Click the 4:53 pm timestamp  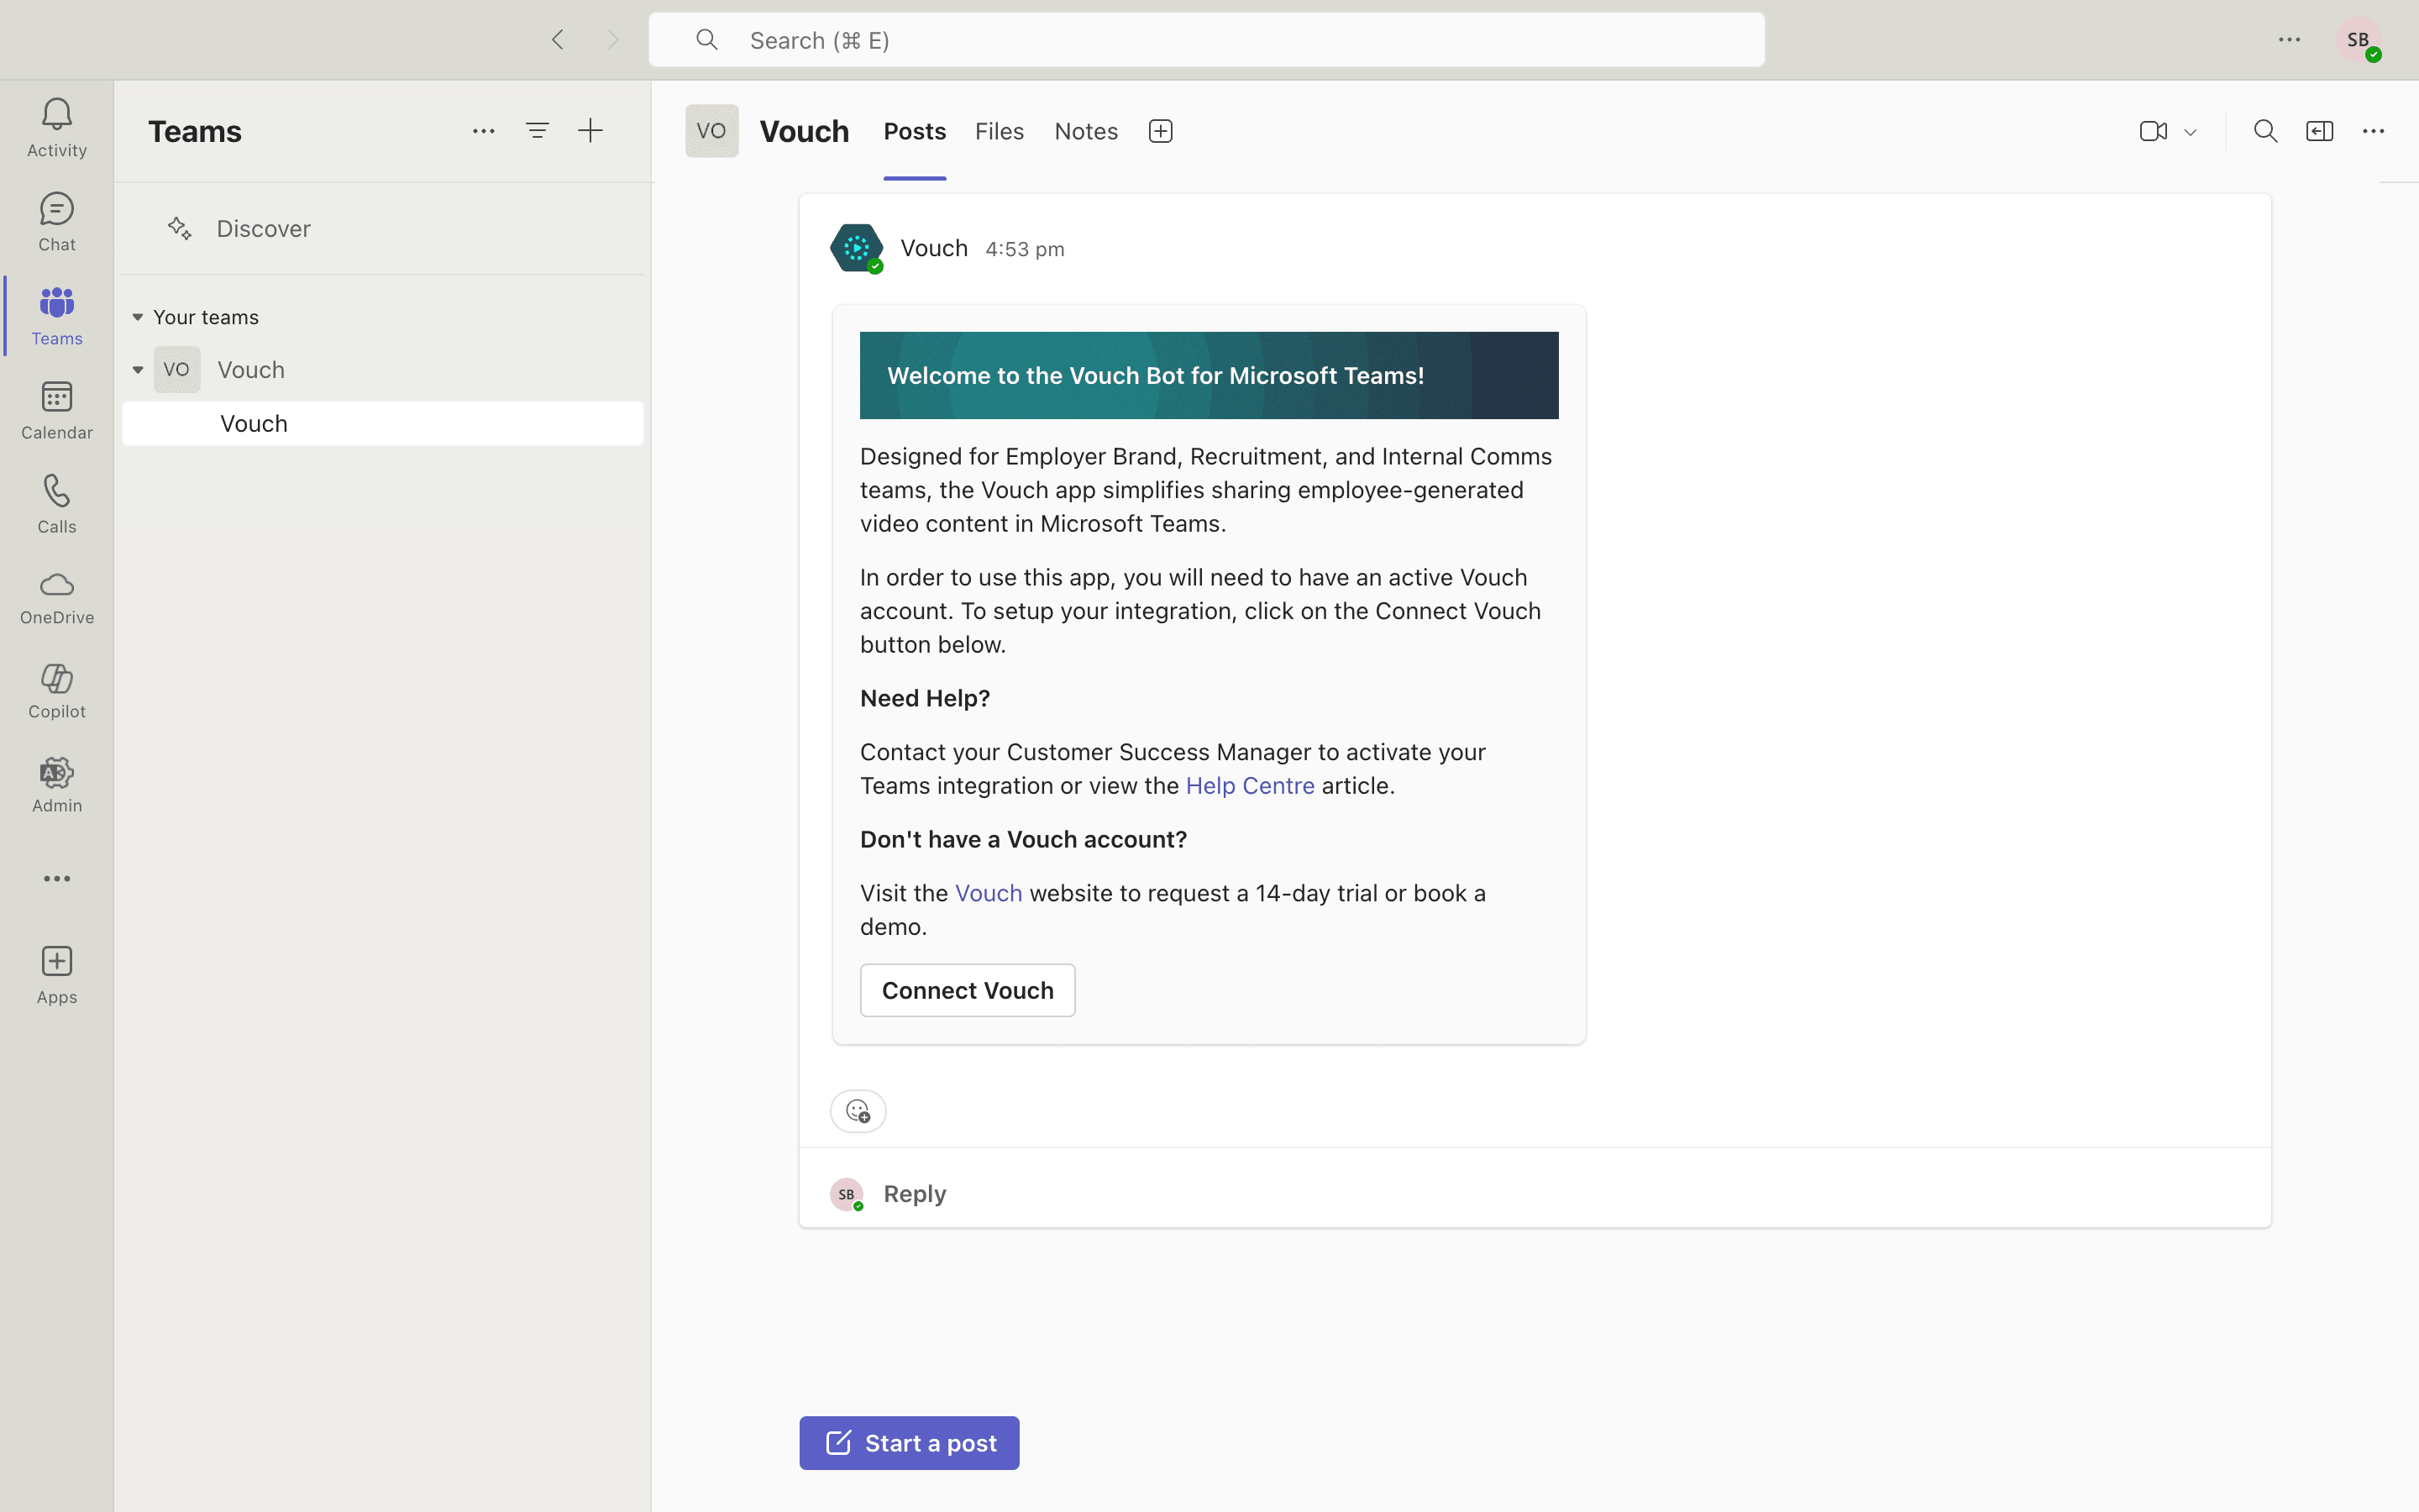pos(1025,249)
